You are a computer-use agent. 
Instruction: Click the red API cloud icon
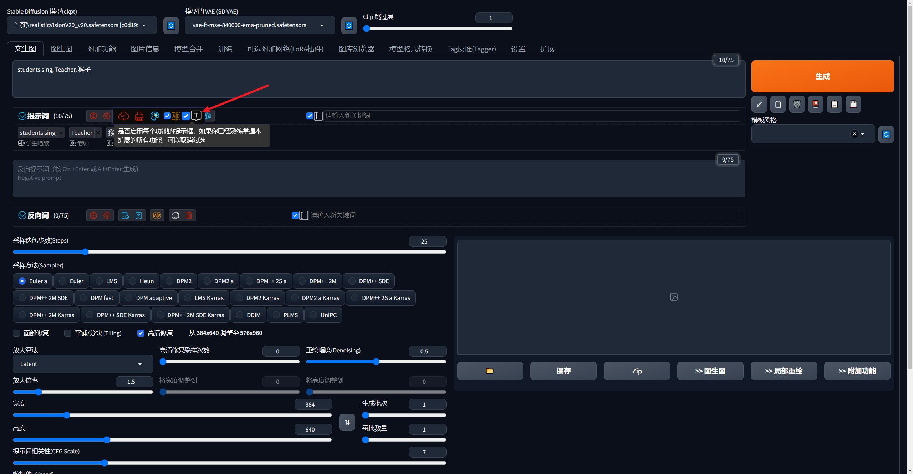click(x=123, y=116)
